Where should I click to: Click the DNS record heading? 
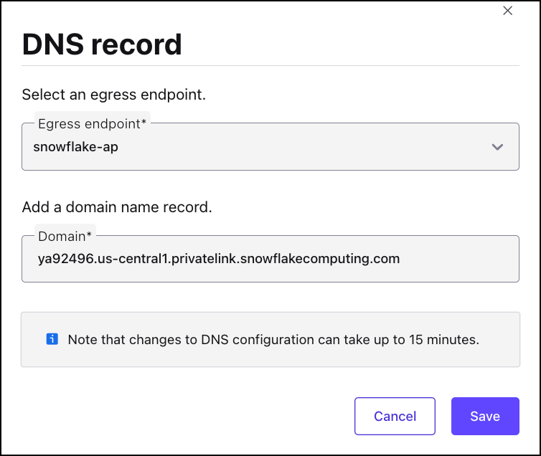(x=102, y=44)
